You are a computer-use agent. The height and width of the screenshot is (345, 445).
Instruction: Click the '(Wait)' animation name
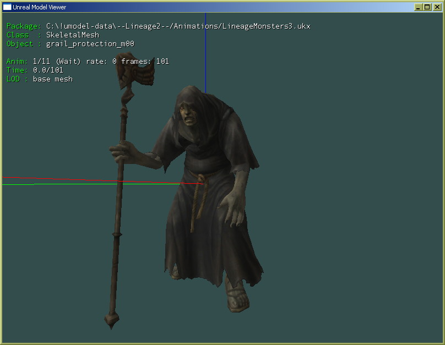[68, 61]
